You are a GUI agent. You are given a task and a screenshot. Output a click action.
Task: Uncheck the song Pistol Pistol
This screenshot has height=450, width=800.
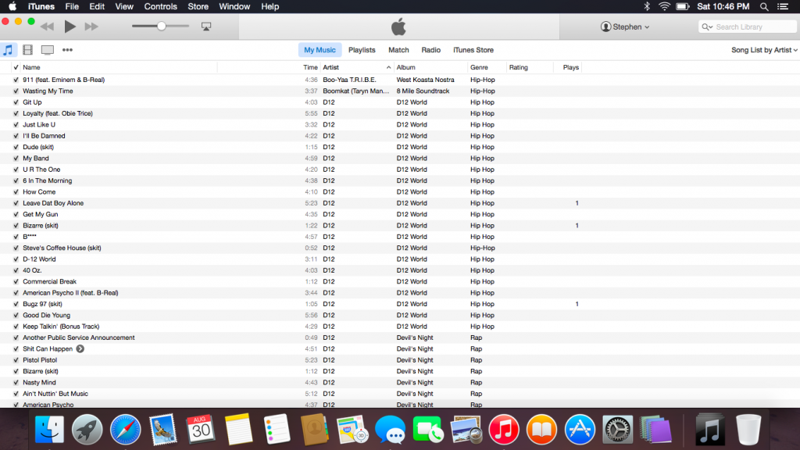pos(16,360)
